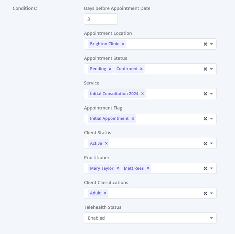The width and height of the screenshot is (235, 234).
Task: Expand the Service dropdown arrow
Action: (211, 94)
